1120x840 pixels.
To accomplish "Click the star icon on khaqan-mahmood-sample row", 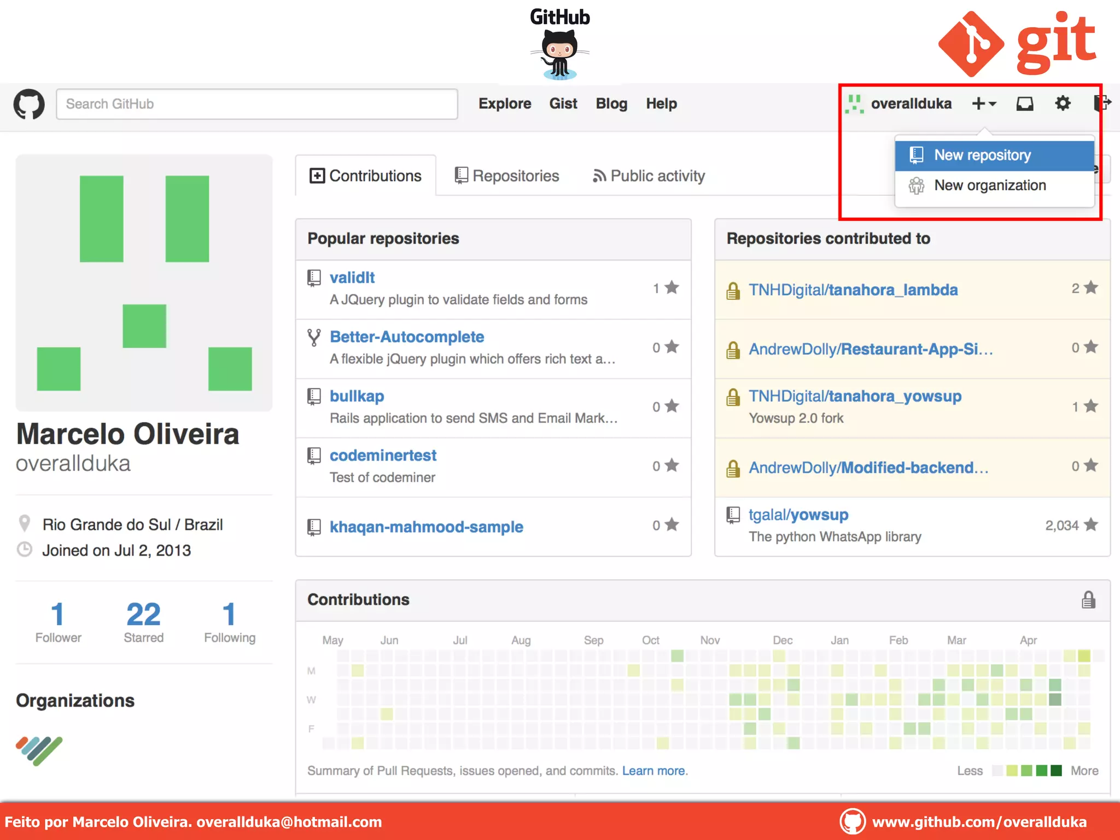I will click(x=672, y=525).
